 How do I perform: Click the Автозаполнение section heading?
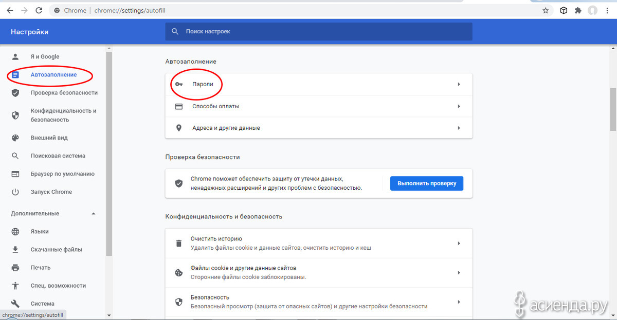tap(191, 62)
